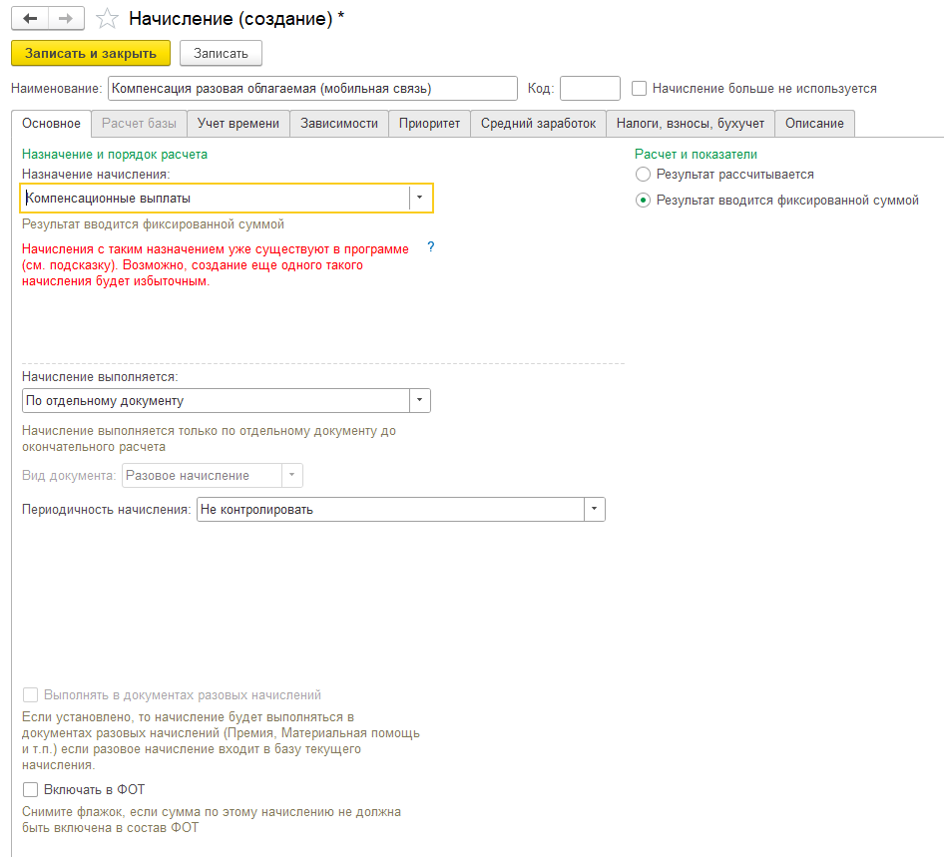This screenshot has height=857, width=944.
Task: Open the «Приоритет» tab
Action: click(x=429, y=124)
